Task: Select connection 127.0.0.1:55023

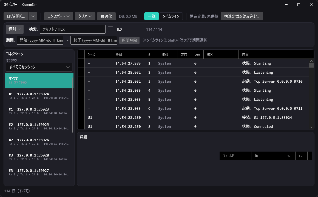Action: [39, 111]
